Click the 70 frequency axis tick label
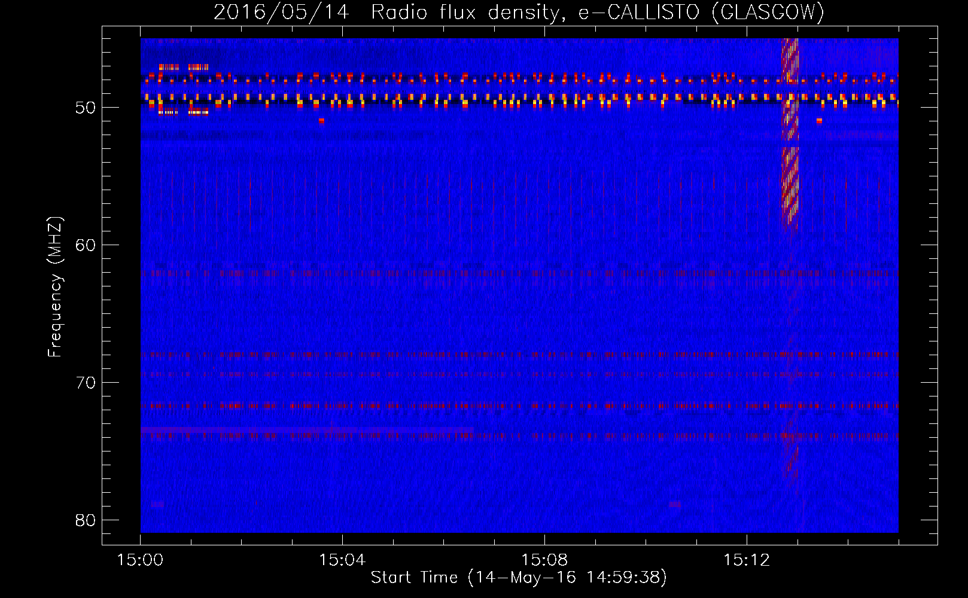The width and height of the screenshot is (968, 598). 86,382
